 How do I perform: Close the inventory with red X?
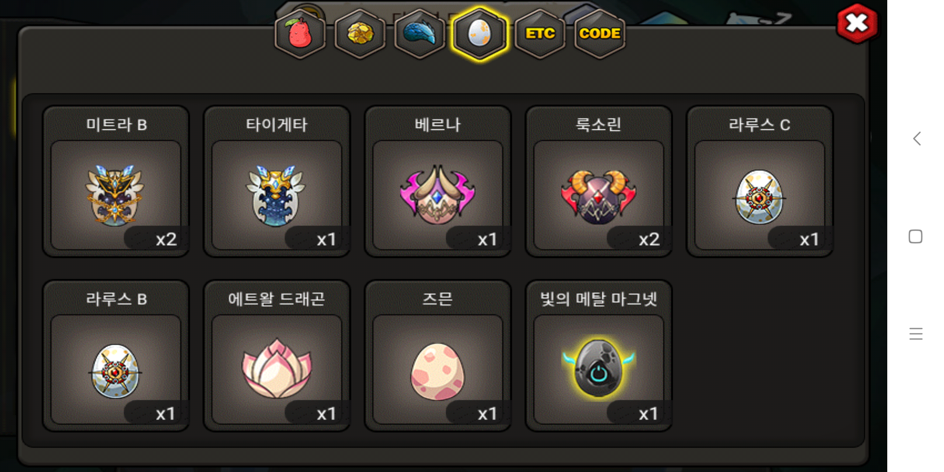857,23
